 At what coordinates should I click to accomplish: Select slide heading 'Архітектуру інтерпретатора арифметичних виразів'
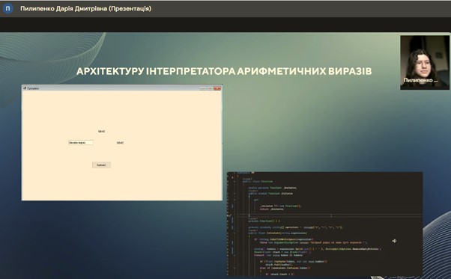(x=224, y=71)
